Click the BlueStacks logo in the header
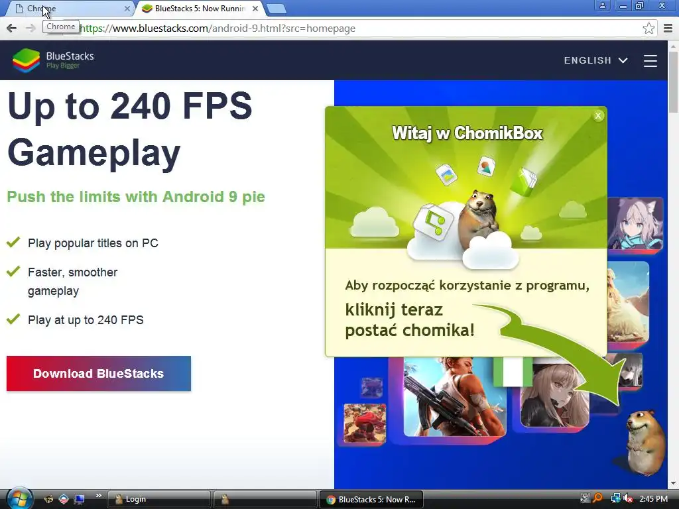 53,60
